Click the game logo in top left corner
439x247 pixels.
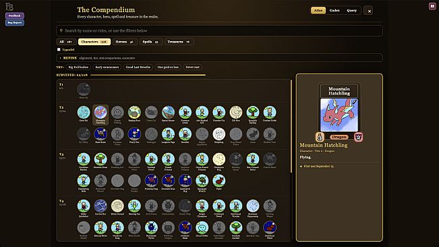tap(9, 7)
